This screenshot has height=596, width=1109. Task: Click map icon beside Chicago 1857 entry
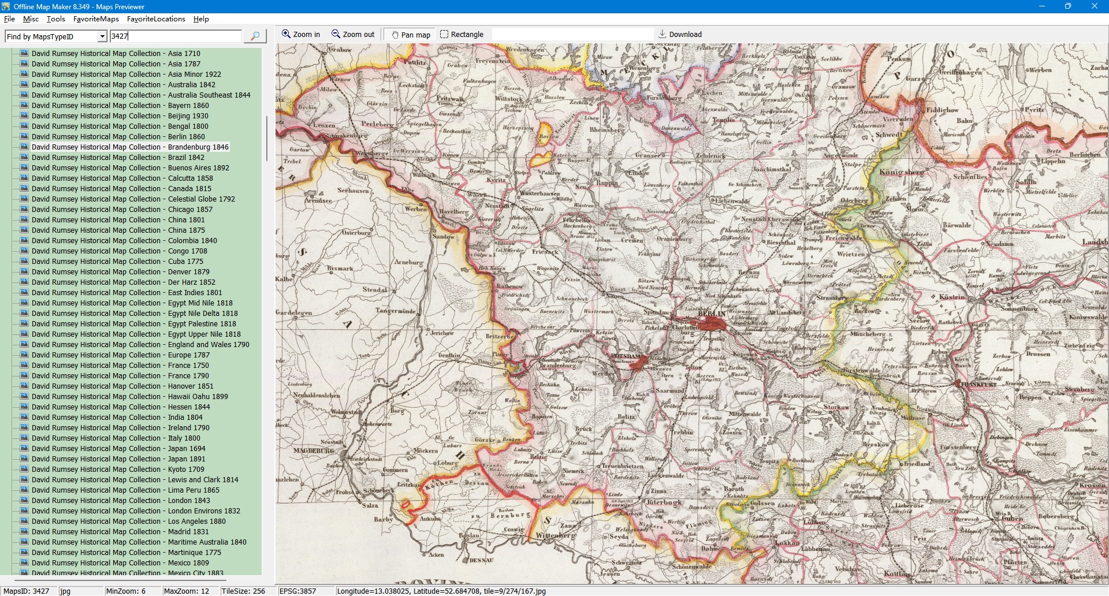point(24,210)
